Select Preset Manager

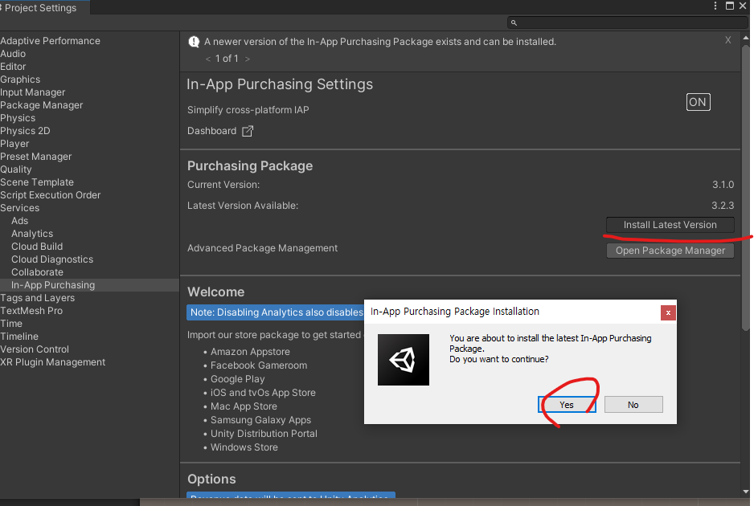coord(36,157)
